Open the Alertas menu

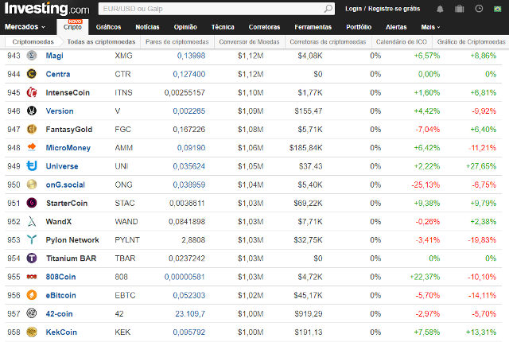tap(396, 27)
